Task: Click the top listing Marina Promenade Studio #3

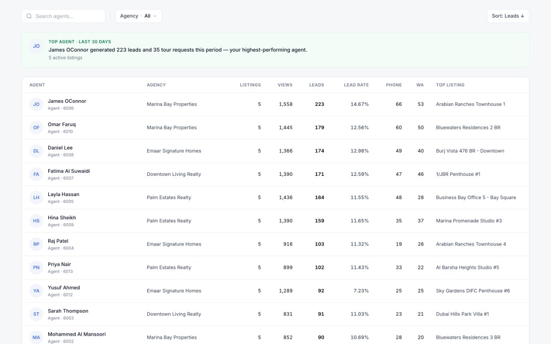Action: [x=469, y=221]
